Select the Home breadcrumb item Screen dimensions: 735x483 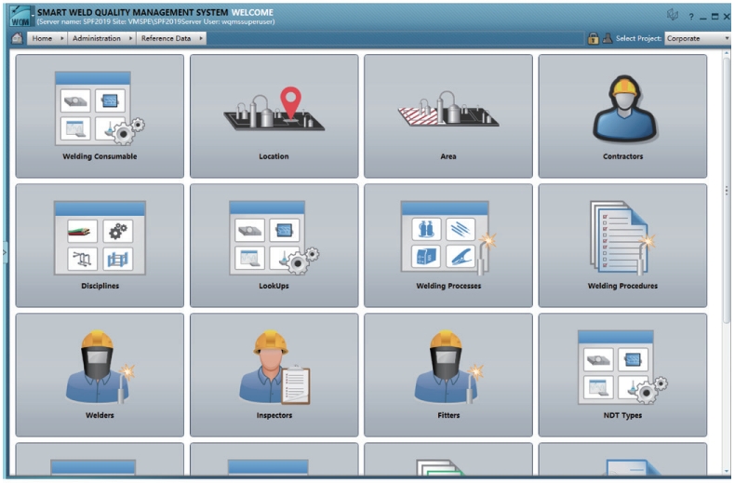42,38
